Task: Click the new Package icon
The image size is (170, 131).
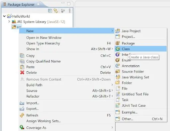Action: pyautogui.click(x=118, y=43)
